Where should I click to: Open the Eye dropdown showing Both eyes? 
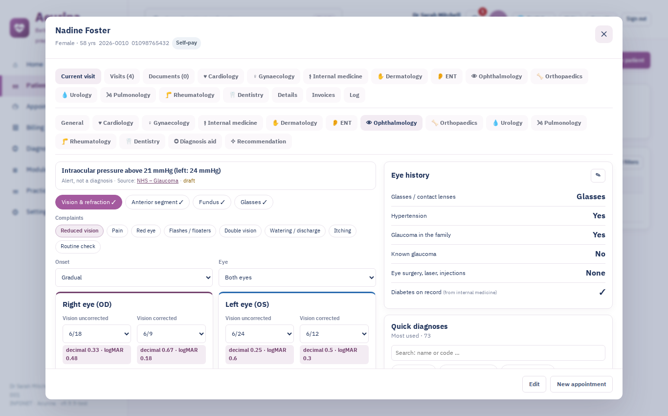pyautogui.click(x=297, y=277)
